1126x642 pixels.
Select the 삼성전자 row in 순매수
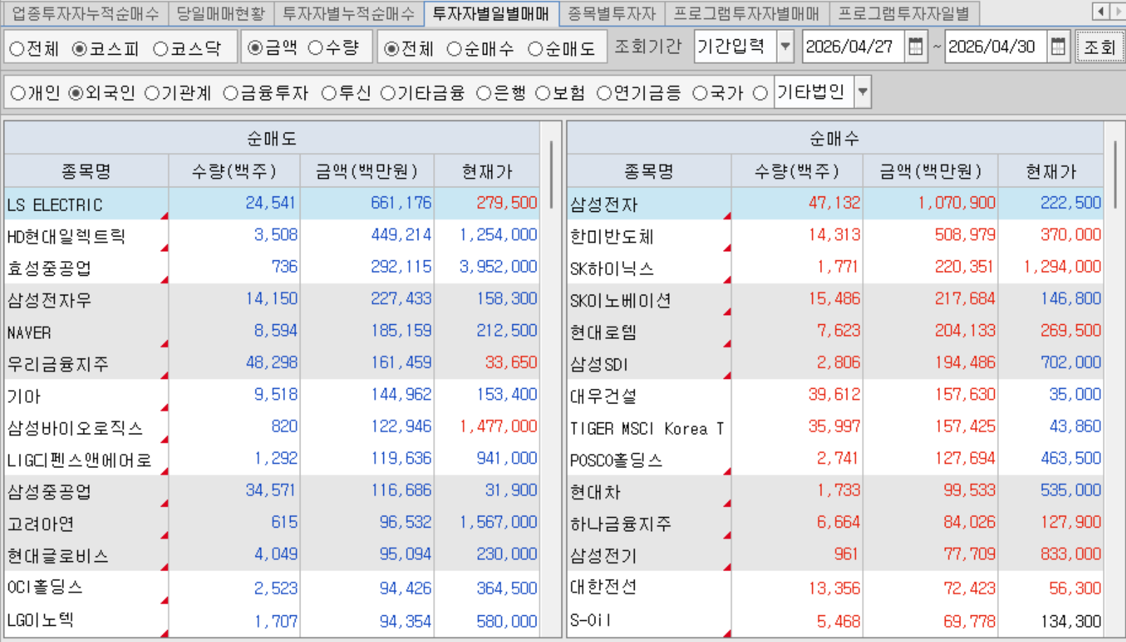pyautogui.click(x=835, y=203)
